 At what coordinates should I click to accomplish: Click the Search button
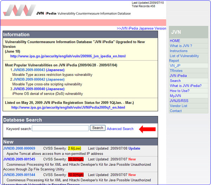[97, 128]
